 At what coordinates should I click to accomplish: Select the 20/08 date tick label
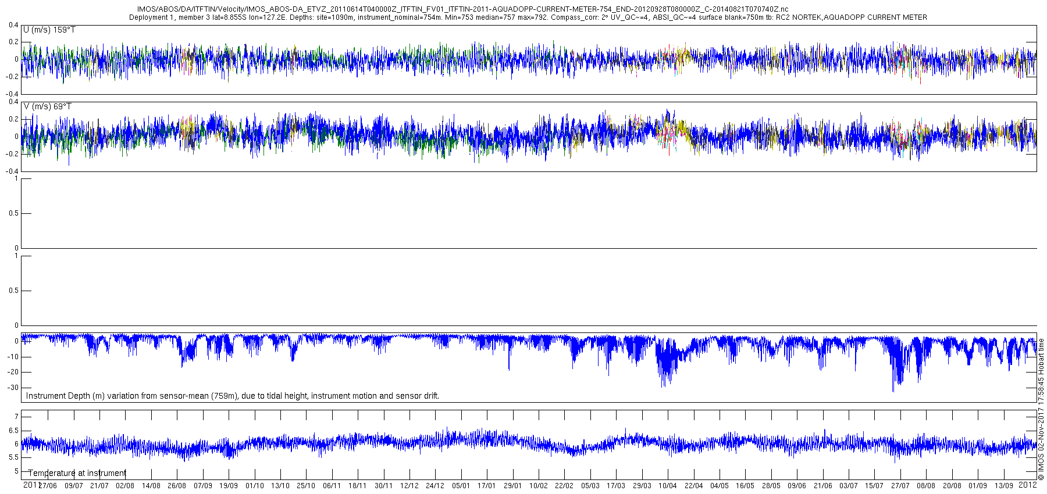[x=952, y=486]
